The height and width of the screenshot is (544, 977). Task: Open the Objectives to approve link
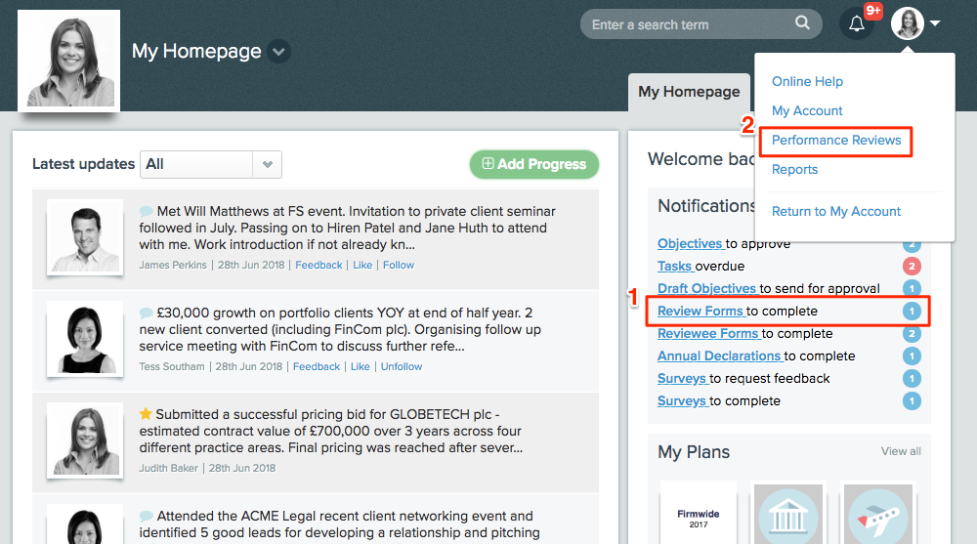(690, 243)
